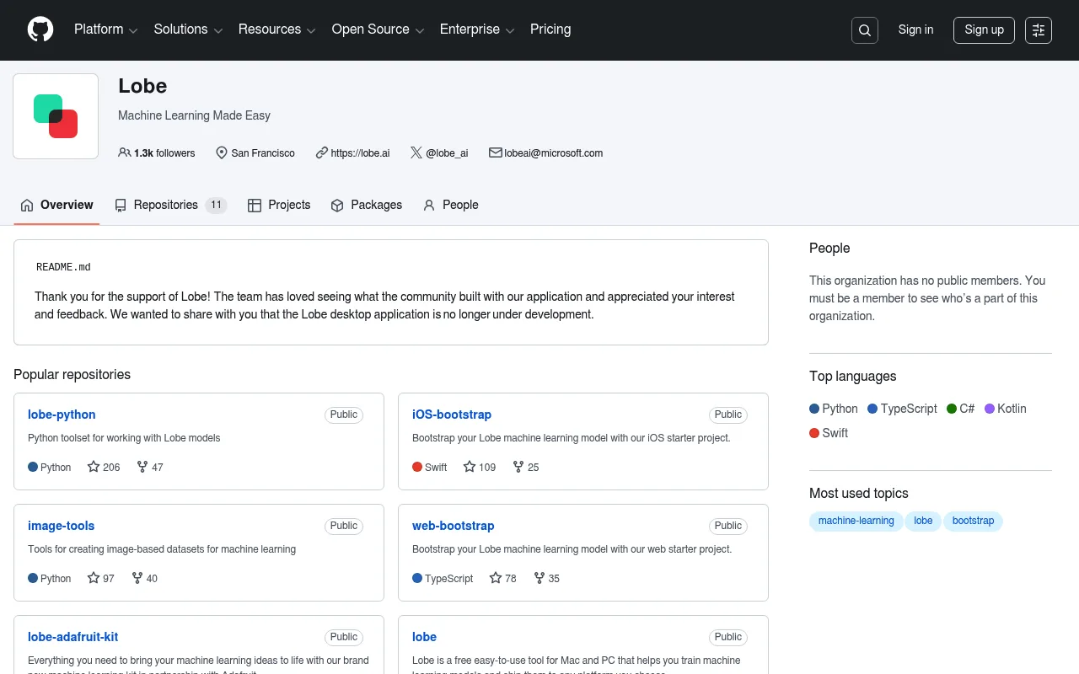Click the 97 stars count on image-tools

tap(109, 578)
